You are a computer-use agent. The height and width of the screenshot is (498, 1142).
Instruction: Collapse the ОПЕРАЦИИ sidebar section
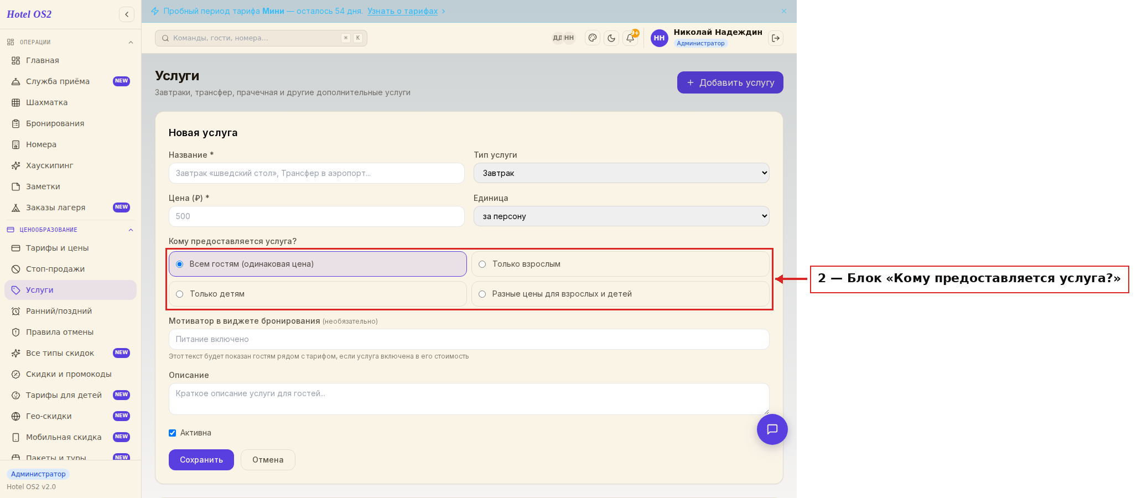coord(131,42)
